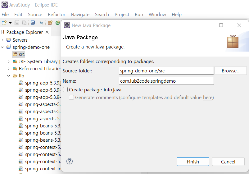Click the last spring-aop jar icon
The width and height of the screenshot is (249, 174).
pos(20,97)
